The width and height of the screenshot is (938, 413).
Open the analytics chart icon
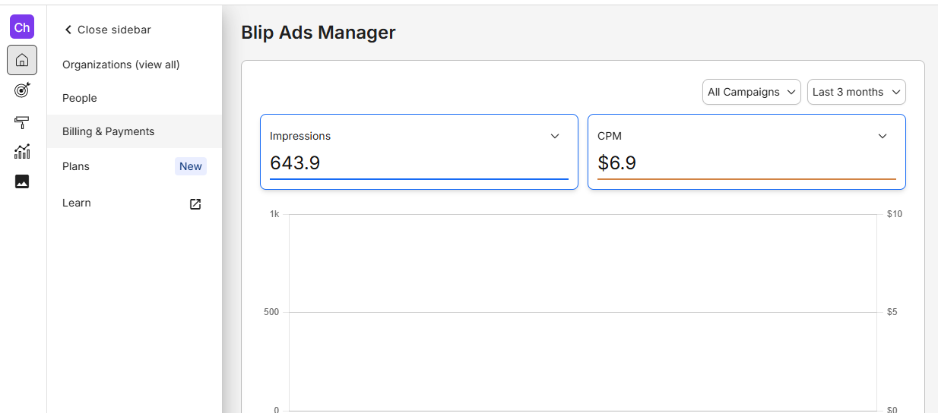pyautogui.click(x=22, y=151)
